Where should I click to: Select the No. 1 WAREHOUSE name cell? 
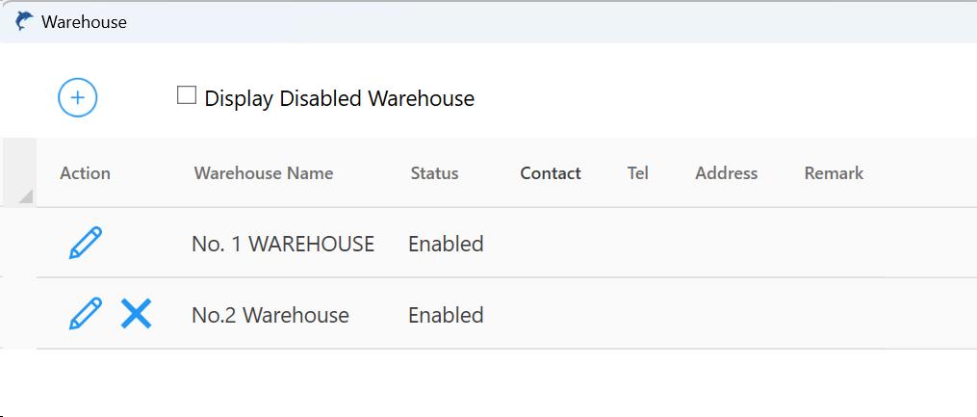[283, 244]
